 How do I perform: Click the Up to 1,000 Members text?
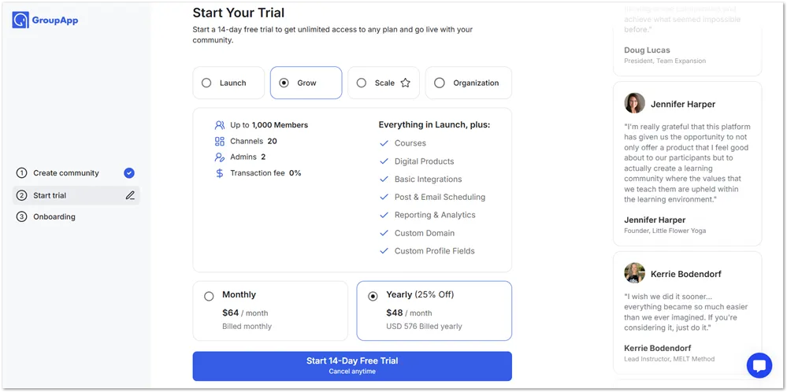coord(269,125)
